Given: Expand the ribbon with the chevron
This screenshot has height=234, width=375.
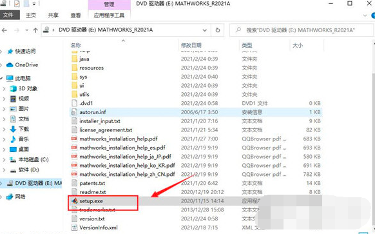Looking at the screenshot, I should (365, 15).
